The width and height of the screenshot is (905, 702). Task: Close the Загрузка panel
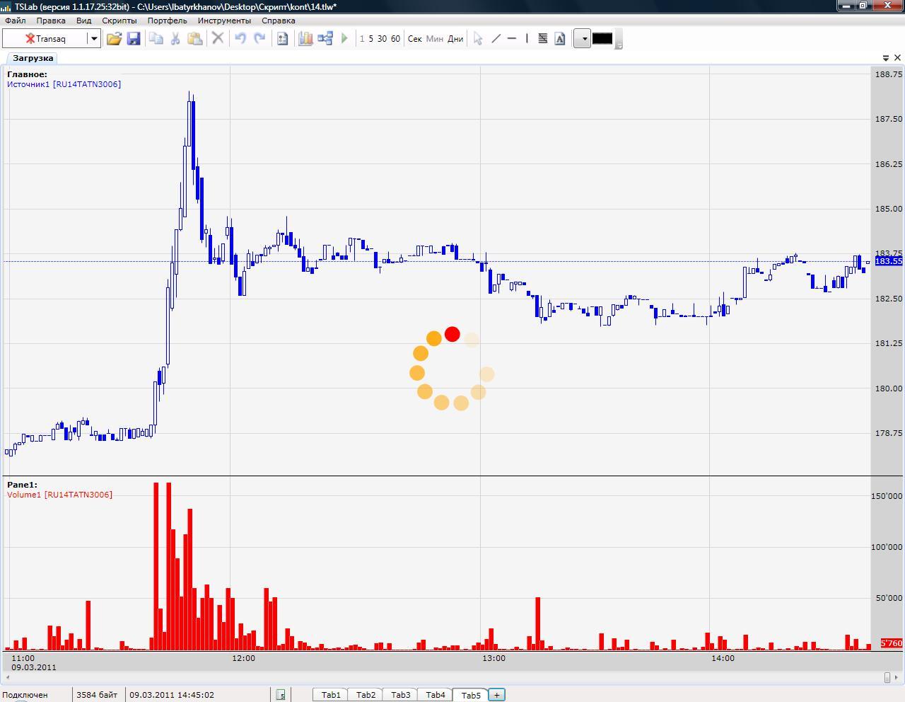point(898,58)
